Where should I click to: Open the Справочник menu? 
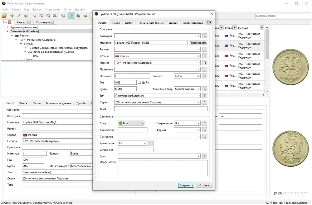(52, 10)
